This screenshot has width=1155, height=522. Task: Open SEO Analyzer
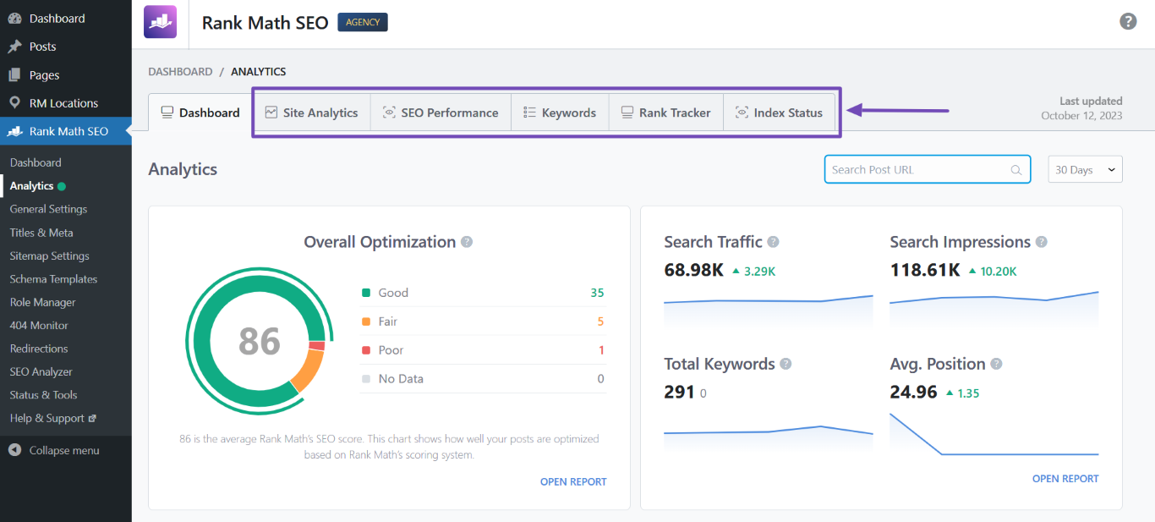(66, 371)
